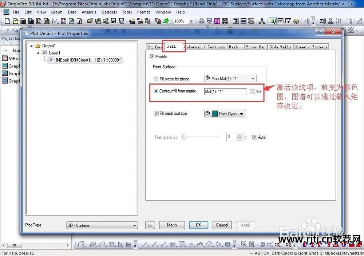Switch to the Side Walls tab

[280, 47]
